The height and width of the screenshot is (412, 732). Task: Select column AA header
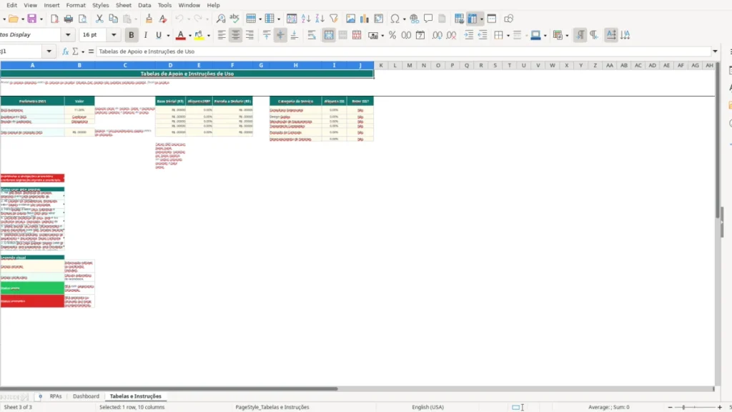click(x=609, y=65)
